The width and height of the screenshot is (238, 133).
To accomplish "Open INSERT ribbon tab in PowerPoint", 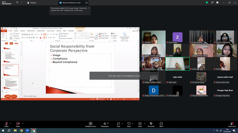I will click(x=16, y=31).
